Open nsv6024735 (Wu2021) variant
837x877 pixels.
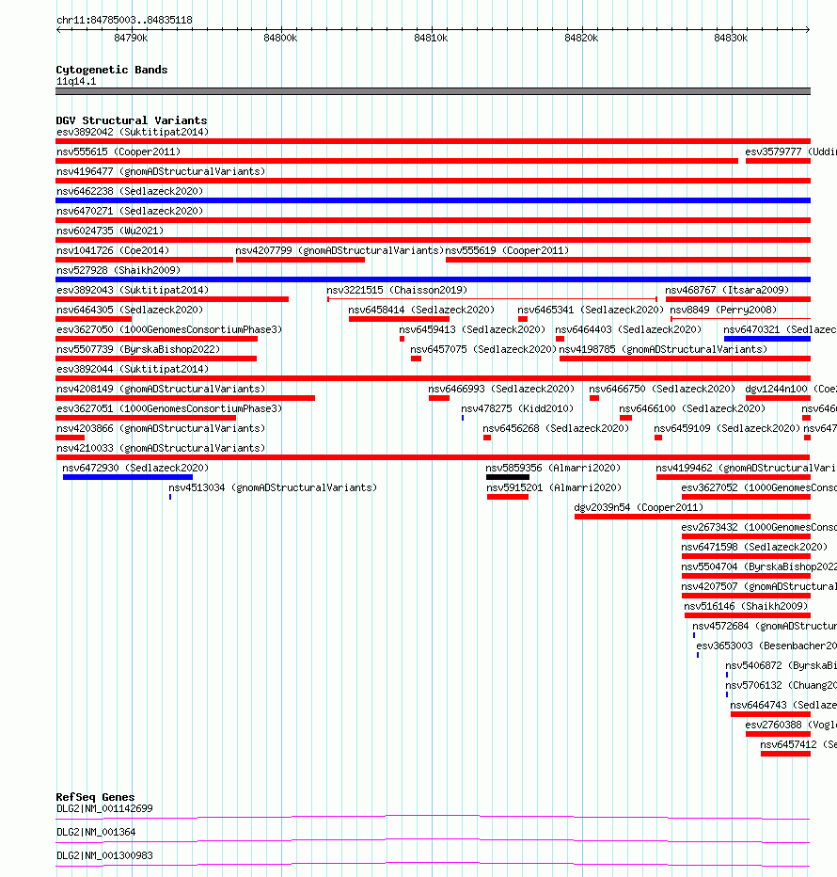(x=110, y=231)
